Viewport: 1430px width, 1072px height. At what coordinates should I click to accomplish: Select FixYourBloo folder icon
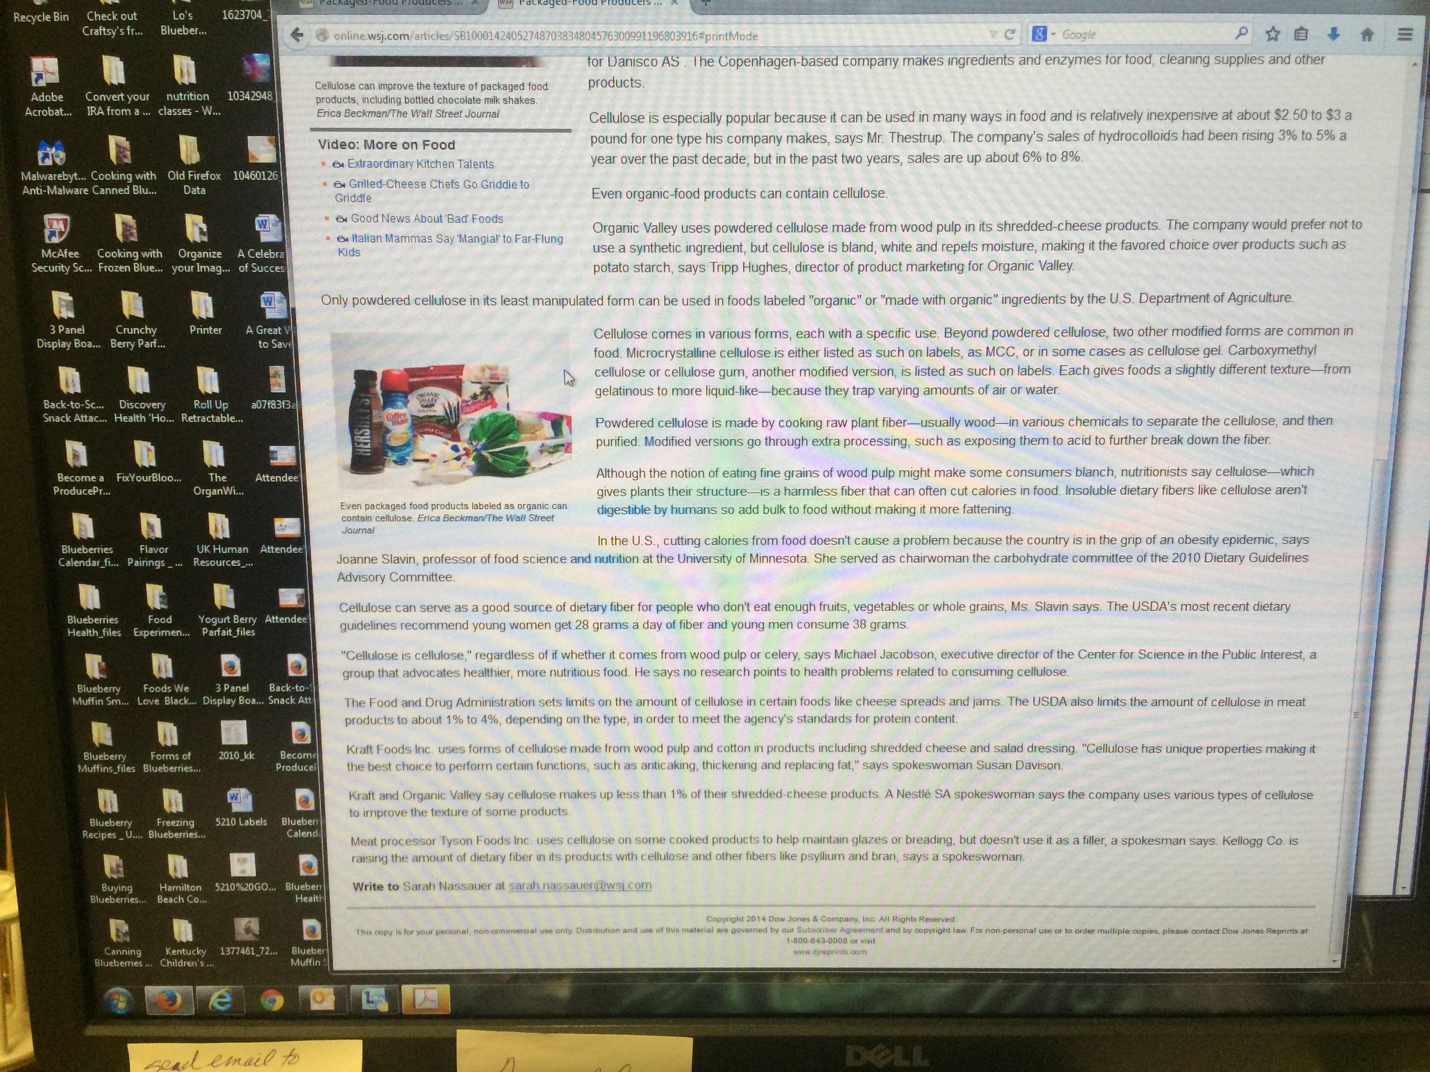[148, 463]
